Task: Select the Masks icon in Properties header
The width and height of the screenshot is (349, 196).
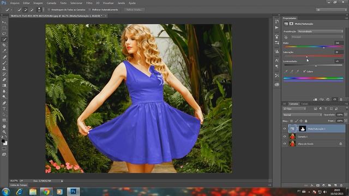Action: (x=291, y=24)
